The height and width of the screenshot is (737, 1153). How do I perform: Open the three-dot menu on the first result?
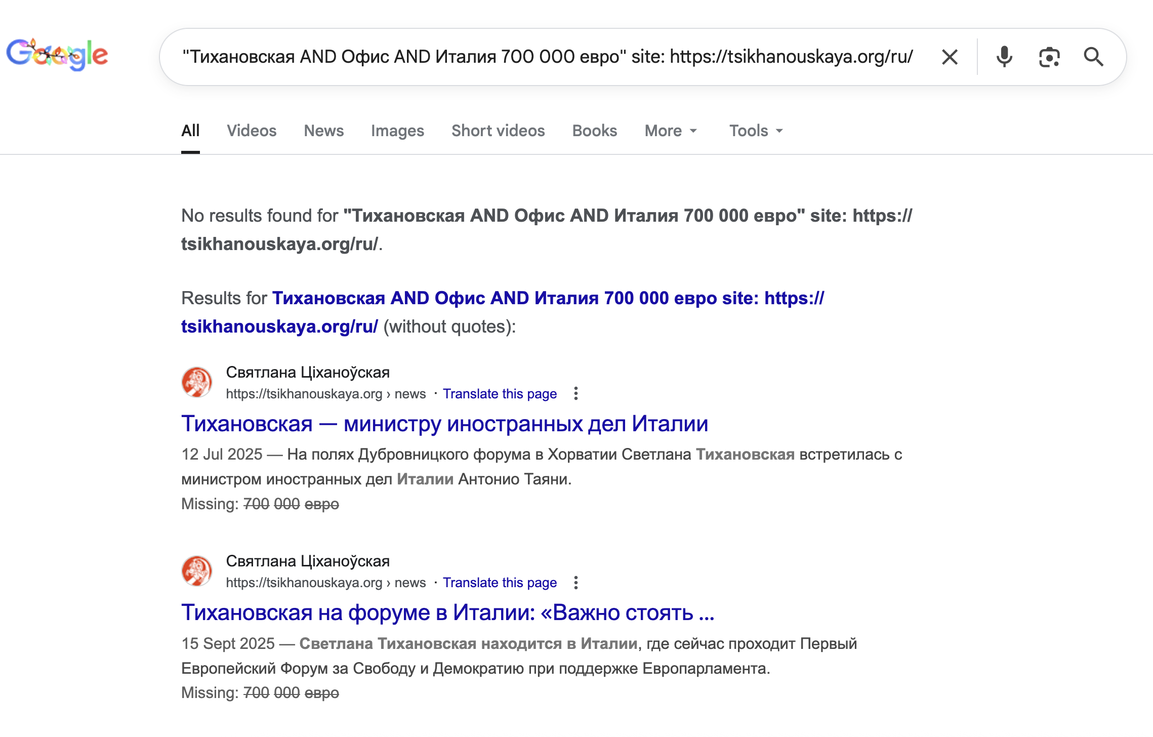point(576,393)
